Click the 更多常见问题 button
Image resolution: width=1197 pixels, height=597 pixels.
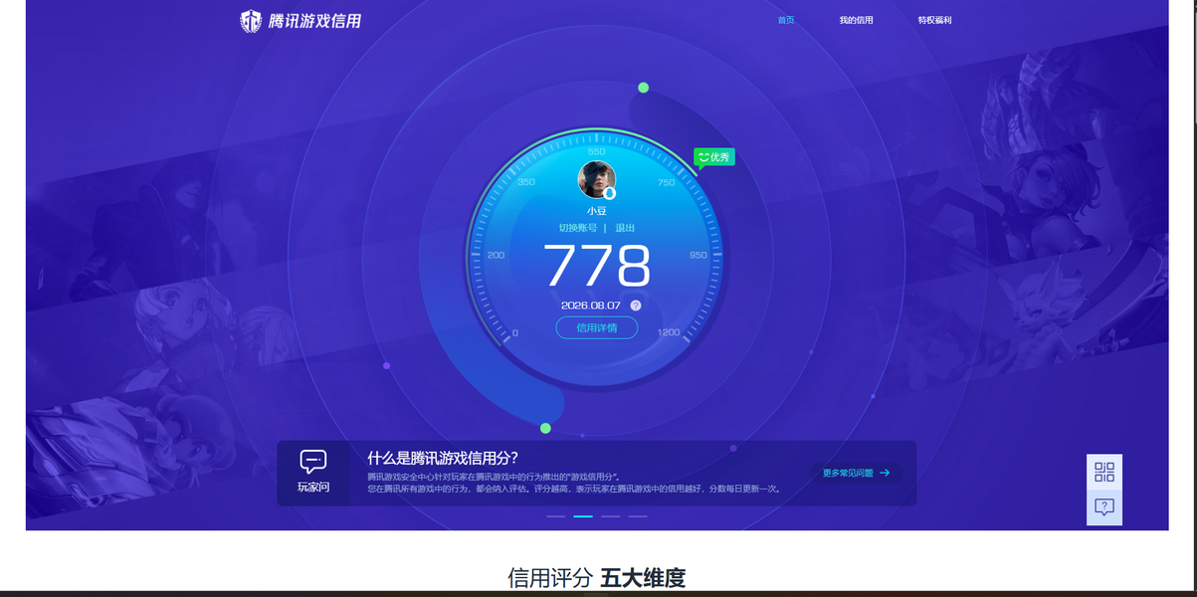pos(857,473)
